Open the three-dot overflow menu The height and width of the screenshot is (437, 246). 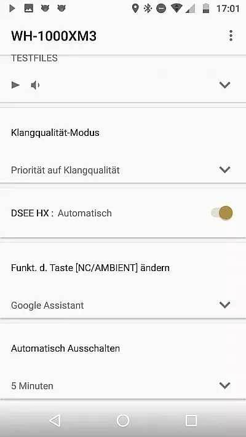tap(231, 36)
